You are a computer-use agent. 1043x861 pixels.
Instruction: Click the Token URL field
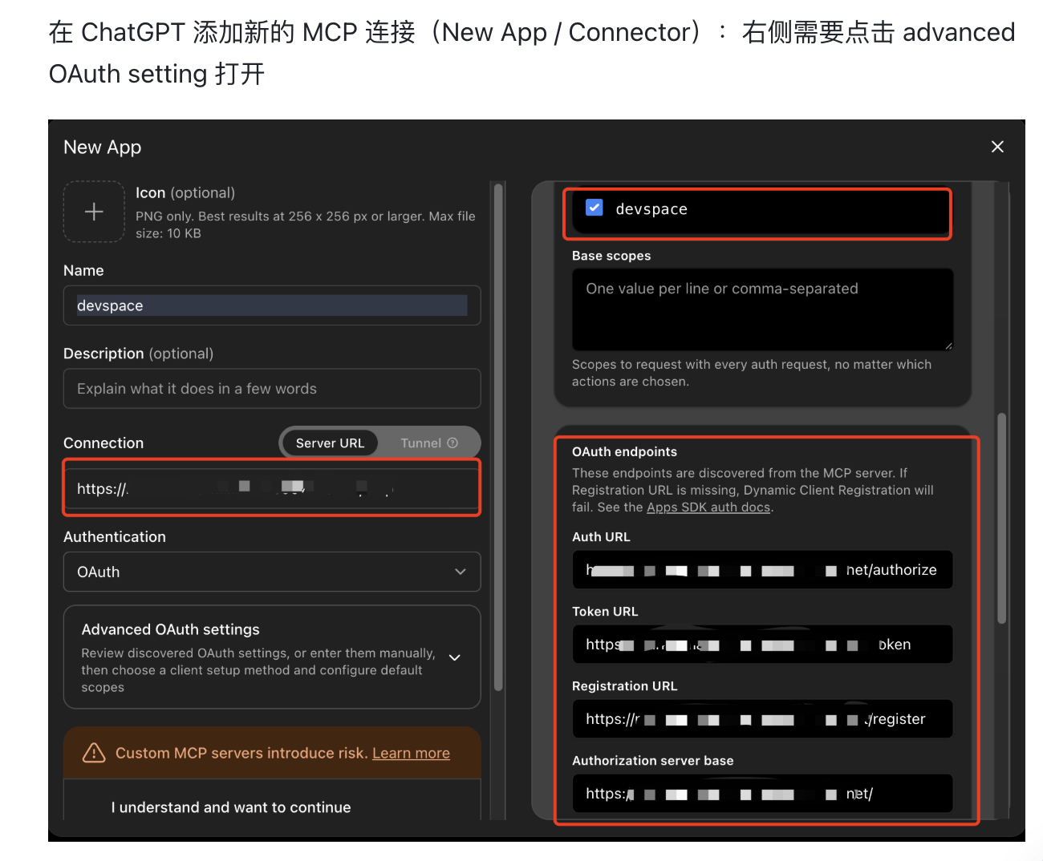click(x=762, y=645)
